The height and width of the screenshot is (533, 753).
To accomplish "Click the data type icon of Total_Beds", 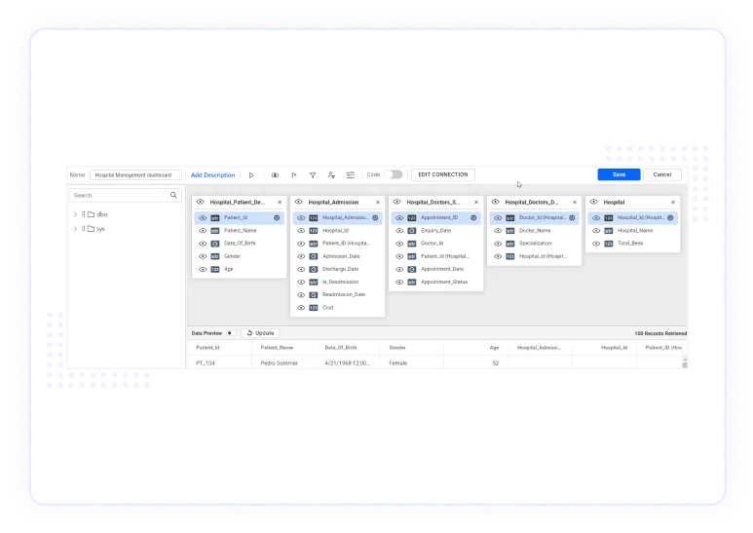I will 609,244.
